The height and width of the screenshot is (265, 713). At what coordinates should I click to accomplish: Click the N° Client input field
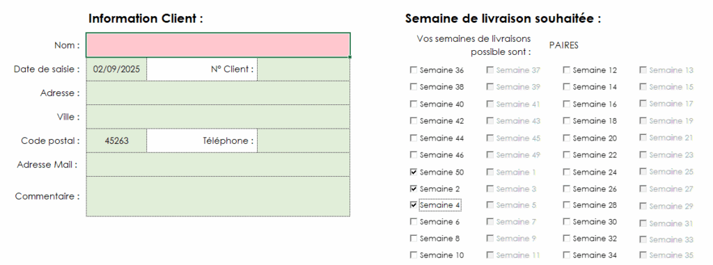304,69
